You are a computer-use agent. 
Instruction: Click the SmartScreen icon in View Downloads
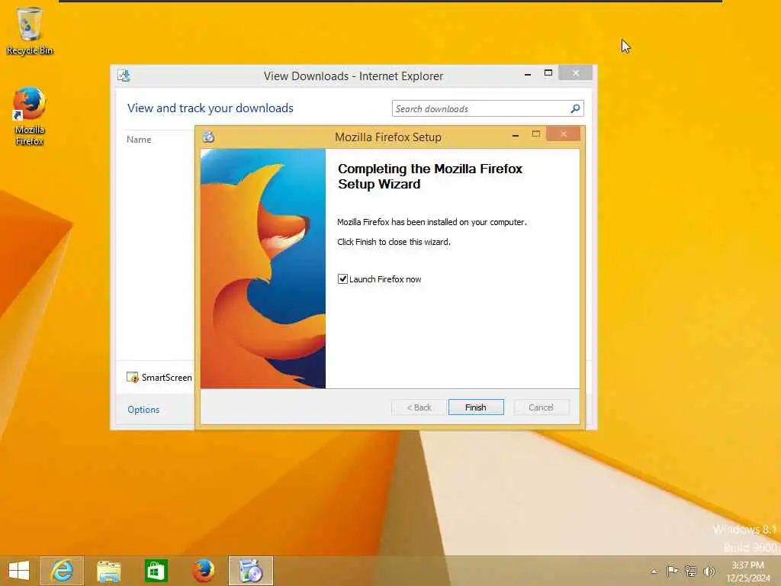click(x=133, y=377)
